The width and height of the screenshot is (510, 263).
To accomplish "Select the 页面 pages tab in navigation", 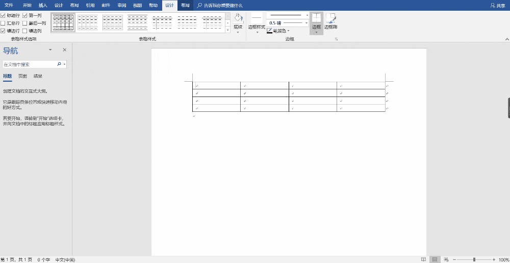I will (22, 76).
